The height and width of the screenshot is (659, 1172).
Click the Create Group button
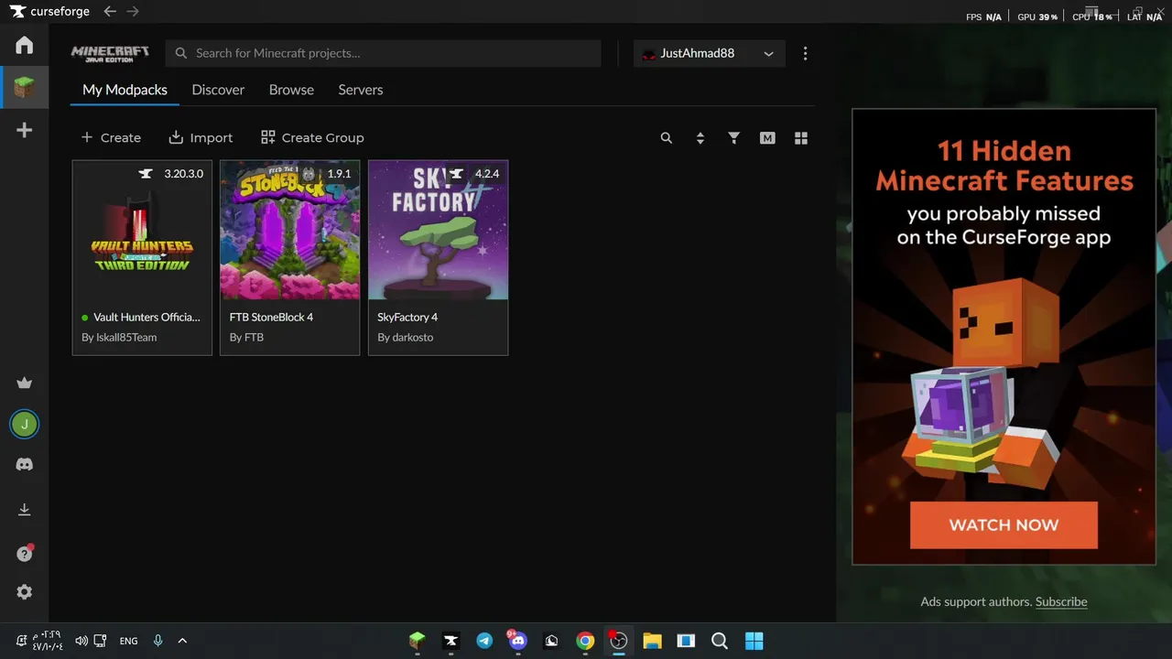pos(312,137)
